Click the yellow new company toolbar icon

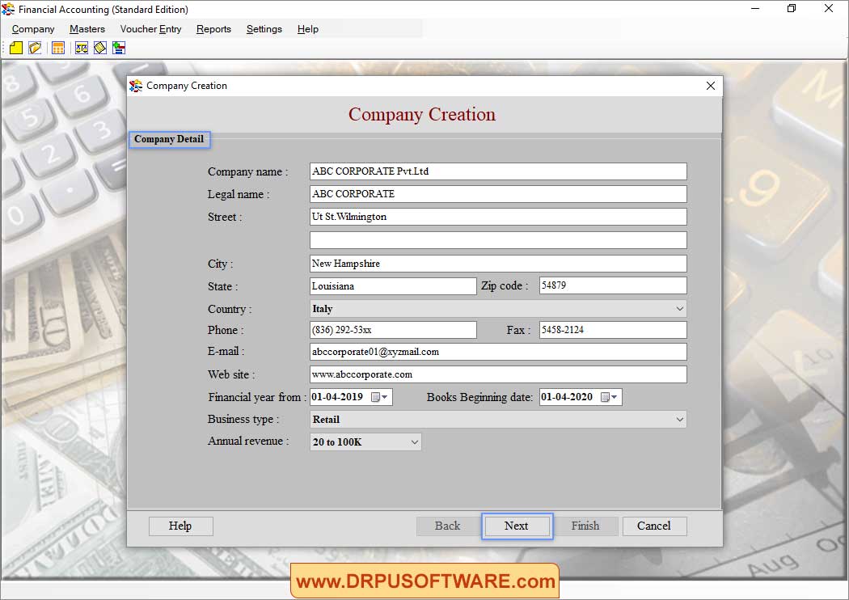click(16, 48)
